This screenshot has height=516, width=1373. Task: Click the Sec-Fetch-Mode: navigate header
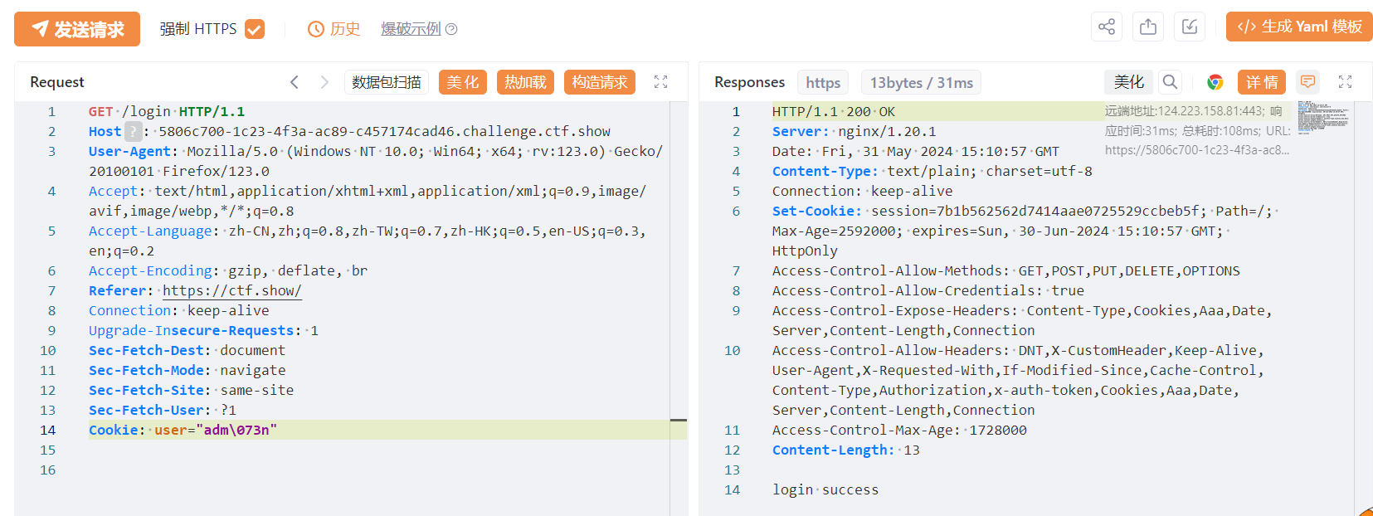187,370
